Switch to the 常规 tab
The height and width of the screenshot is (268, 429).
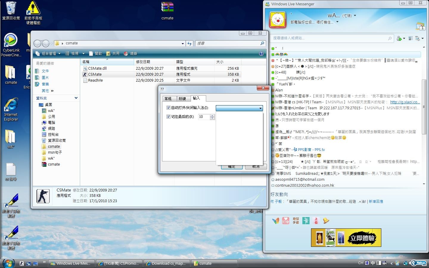pos(168,99)
